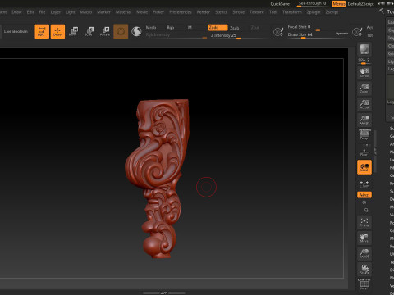The height and width of the screenshot is (295, 394).
Task: Select the Move view icon in right shelf
Action: [364, 238]
